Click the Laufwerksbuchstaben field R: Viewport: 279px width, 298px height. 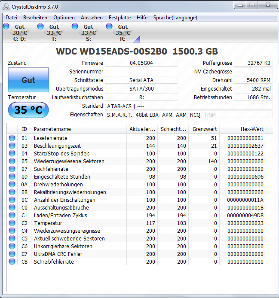141,97
